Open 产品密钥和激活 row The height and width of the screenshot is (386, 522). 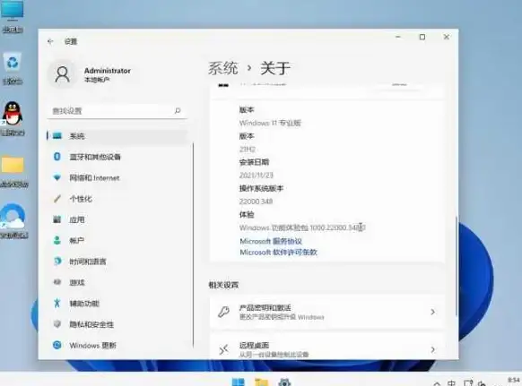(326, 312)
